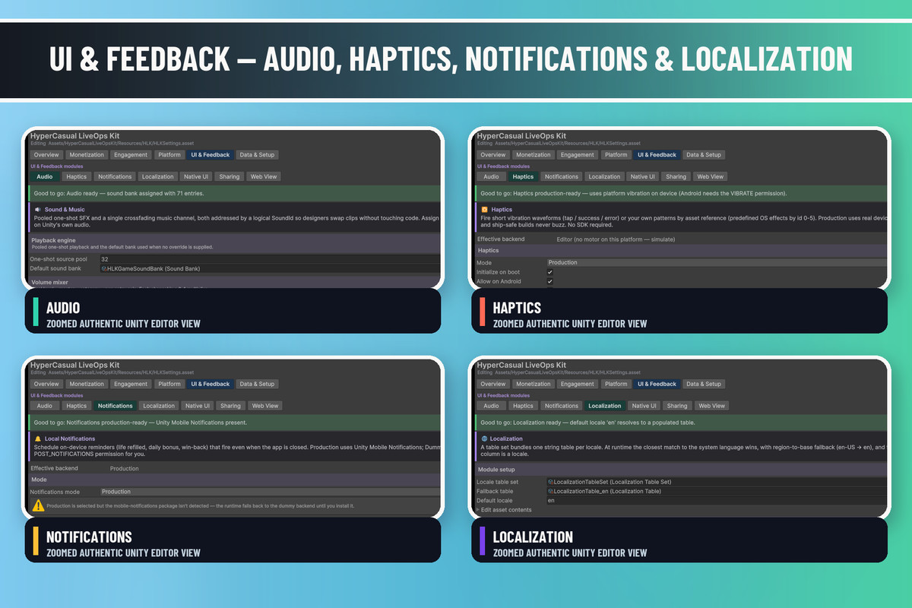Open the Mode dropdown showing Production in Haptics panel
The height and width of the screenshot is (608, 912).
(x=717, y=262)
